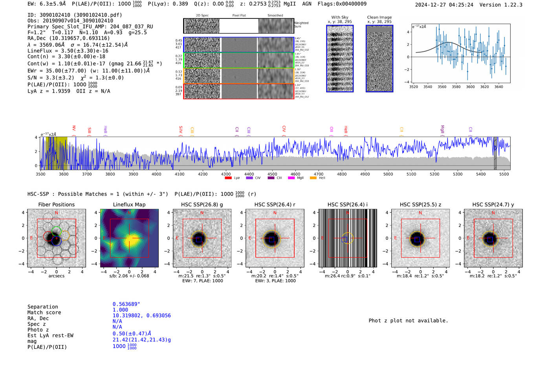The width and height of the screenshot is (550, 374).
Task: Click the weighted sum 2D spectrum strip
Action: 238,26
